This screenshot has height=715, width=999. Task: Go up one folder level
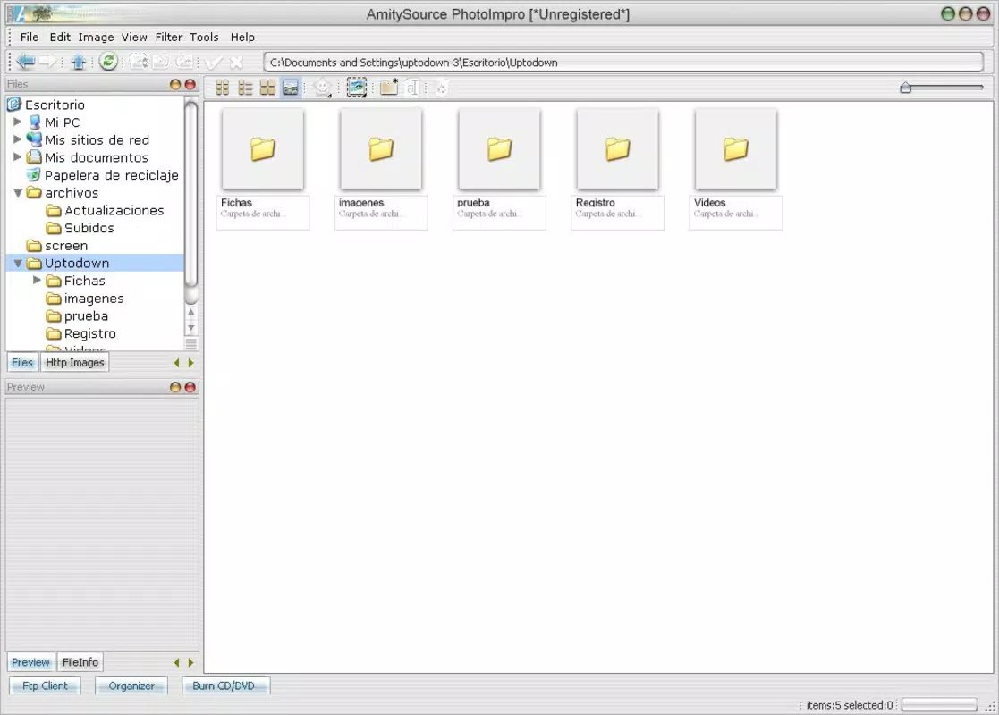[x=79, y=62]
